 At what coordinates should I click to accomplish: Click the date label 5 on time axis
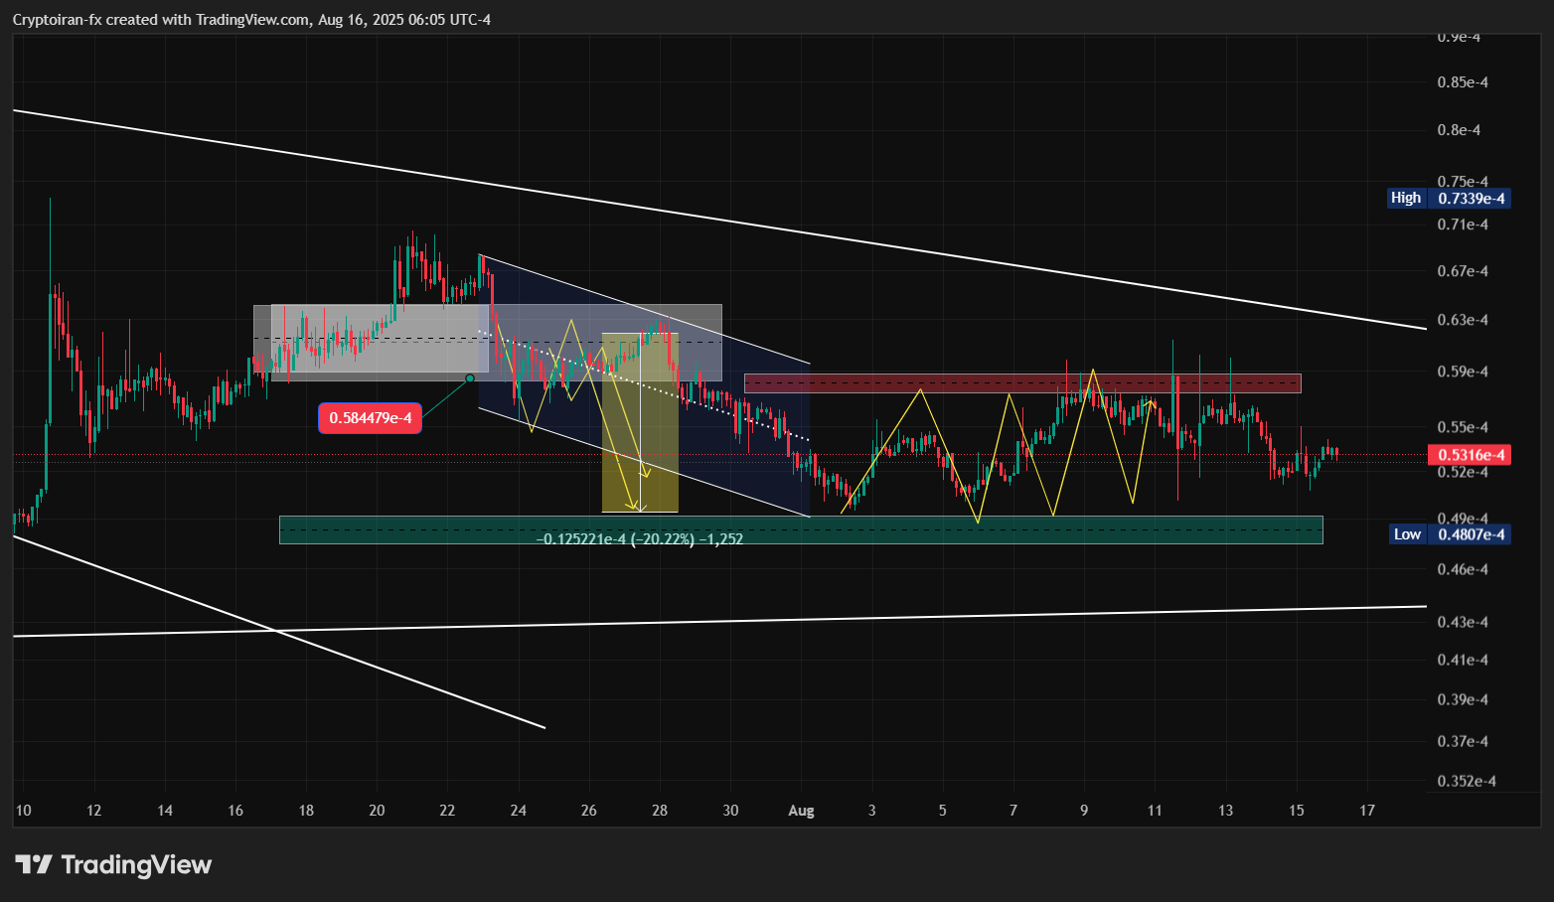point(943,811)
